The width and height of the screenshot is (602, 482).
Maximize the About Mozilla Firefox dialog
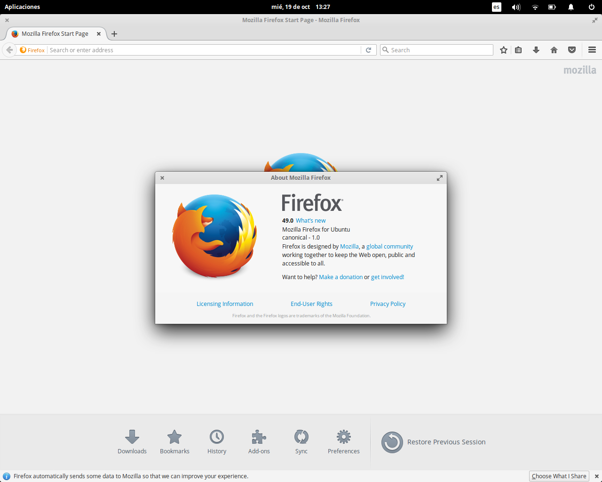click(440, 178)
